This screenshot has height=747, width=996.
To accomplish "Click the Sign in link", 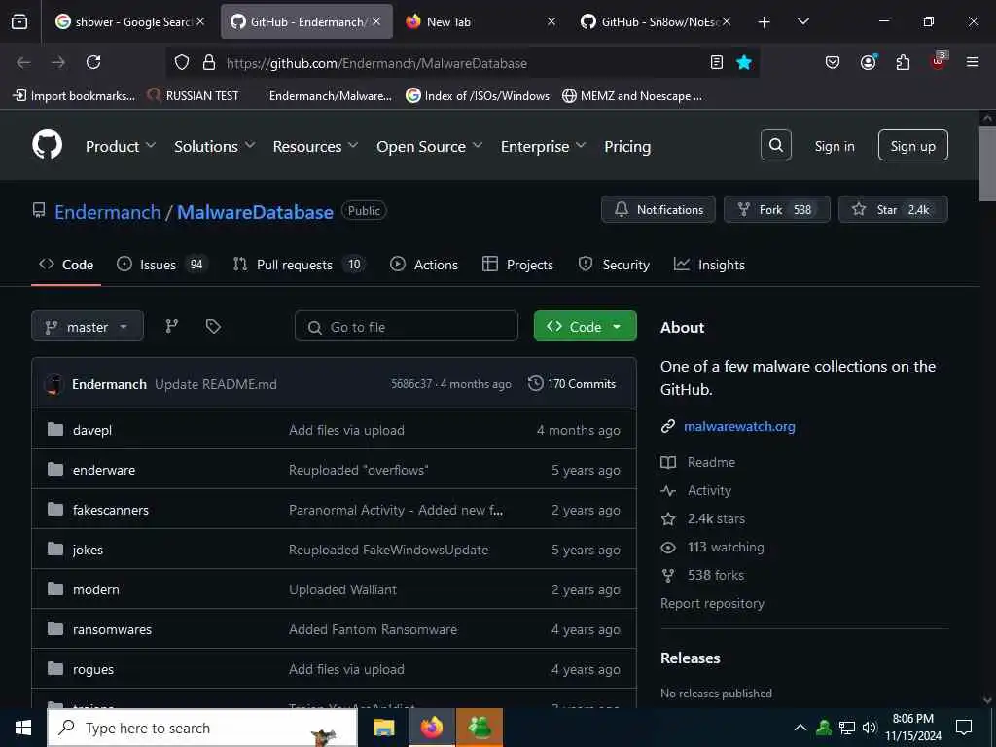I will pos(834,146).
